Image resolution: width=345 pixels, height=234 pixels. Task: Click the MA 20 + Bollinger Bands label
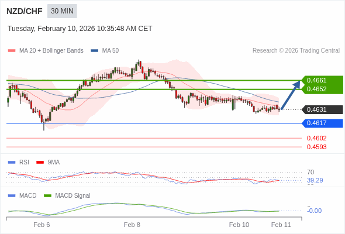tap(51, 51)
